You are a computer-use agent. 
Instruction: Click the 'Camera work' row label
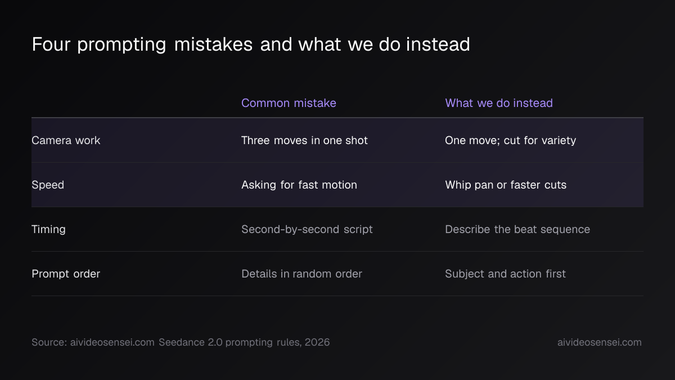point(66,140)
